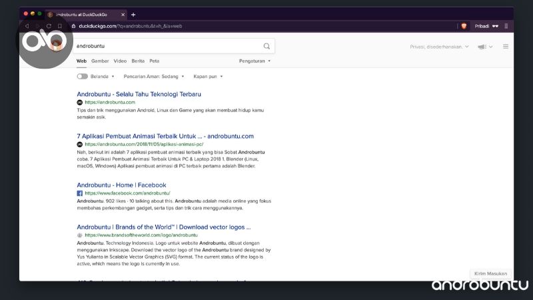Click the browser forward arrow

(38, 26)
